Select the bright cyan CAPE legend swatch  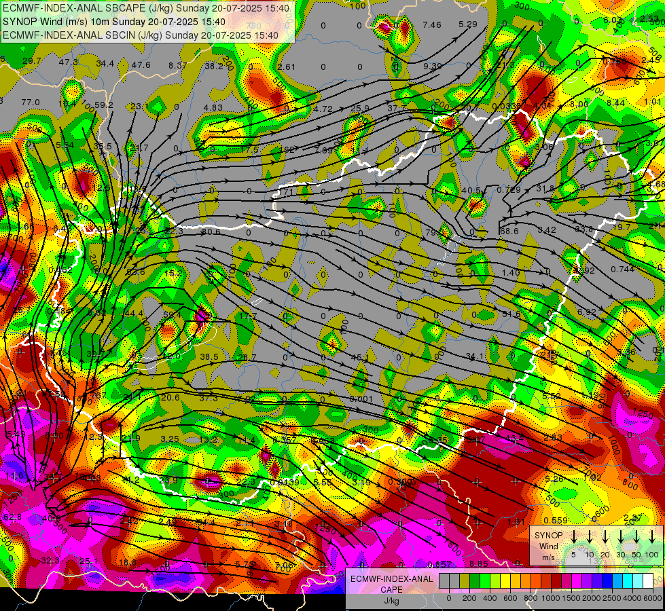[x=627, y=580]
